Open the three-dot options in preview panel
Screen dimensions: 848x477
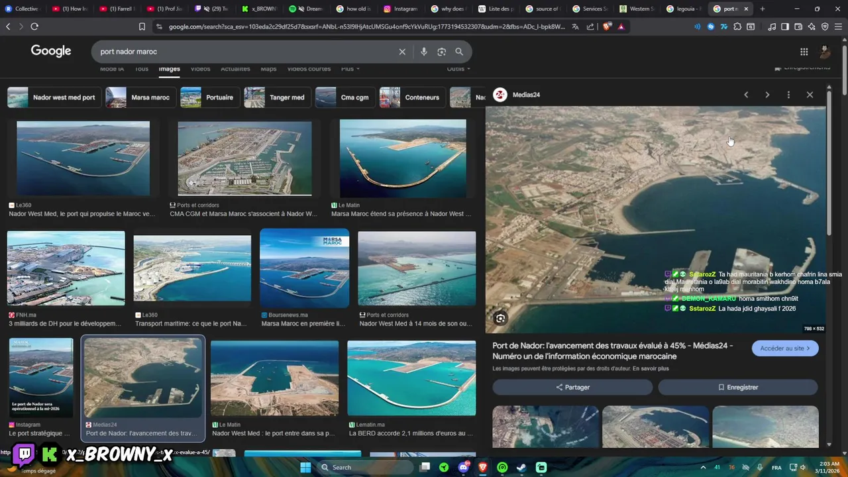[788, 95]
